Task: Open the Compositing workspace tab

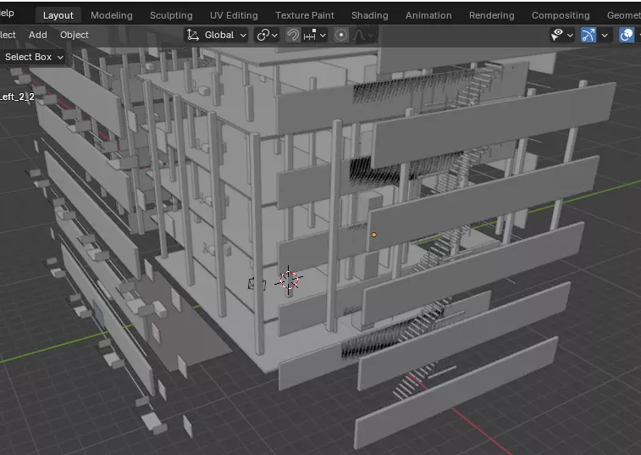Action: 561,15
